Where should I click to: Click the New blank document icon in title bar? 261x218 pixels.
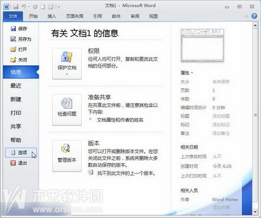point(43,7)
